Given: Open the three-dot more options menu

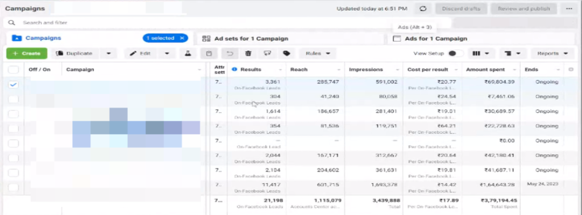Looking at the screenshot, I should pyautogui.click(x=569, y=9).
